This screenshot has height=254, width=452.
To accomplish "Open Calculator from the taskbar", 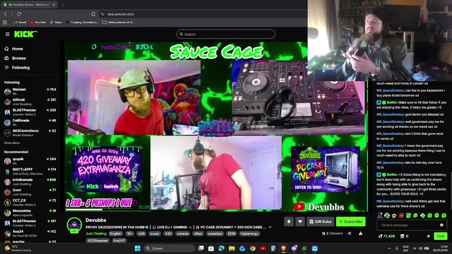I will pos(273,248).
